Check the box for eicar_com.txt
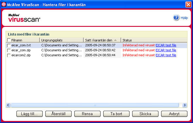The width and height of the screenshot is (193, 123). (9, 45)
